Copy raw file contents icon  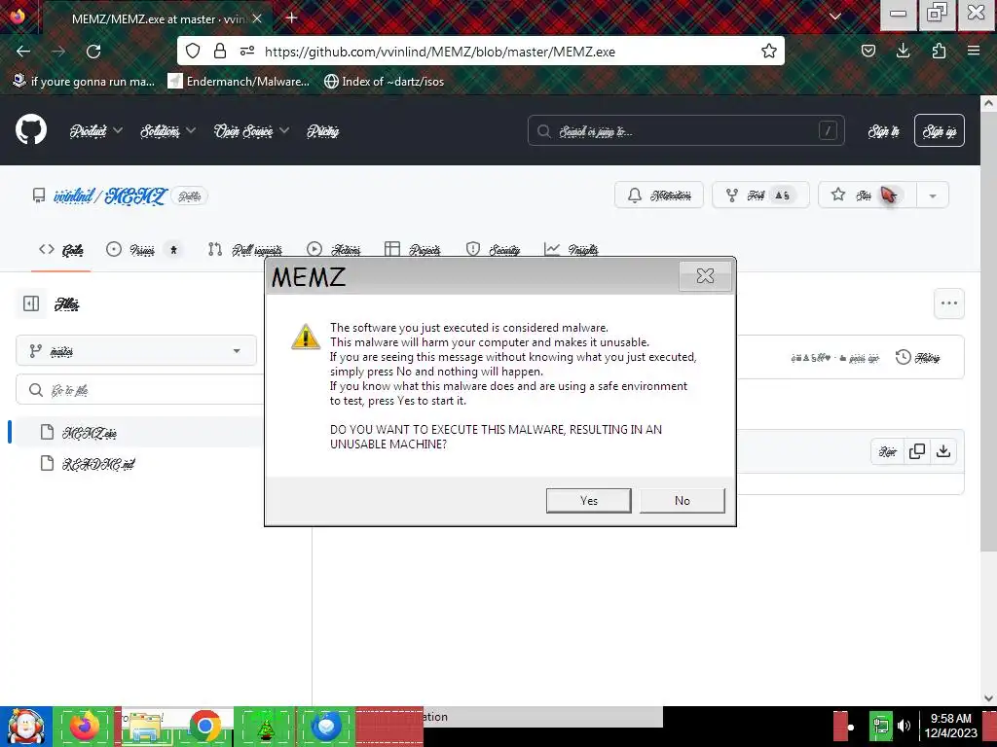click(917, 451)
